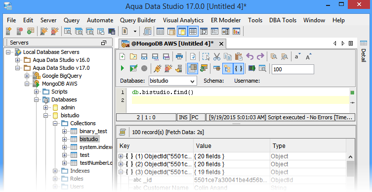Click the editor toolbar reconnect plug icon

(157, 68)
